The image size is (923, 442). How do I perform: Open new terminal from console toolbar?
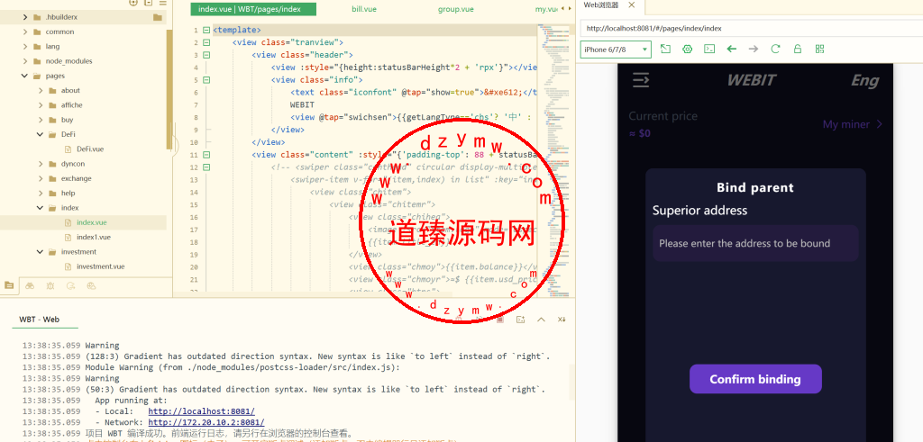tap(520, 320)
